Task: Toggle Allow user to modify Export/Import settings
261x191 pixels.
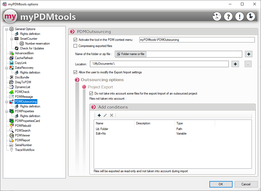Action: coord(75,72)
